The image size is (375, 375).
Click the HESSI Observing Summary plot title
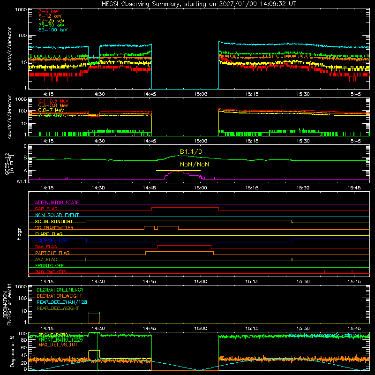(x=199, y=4)
